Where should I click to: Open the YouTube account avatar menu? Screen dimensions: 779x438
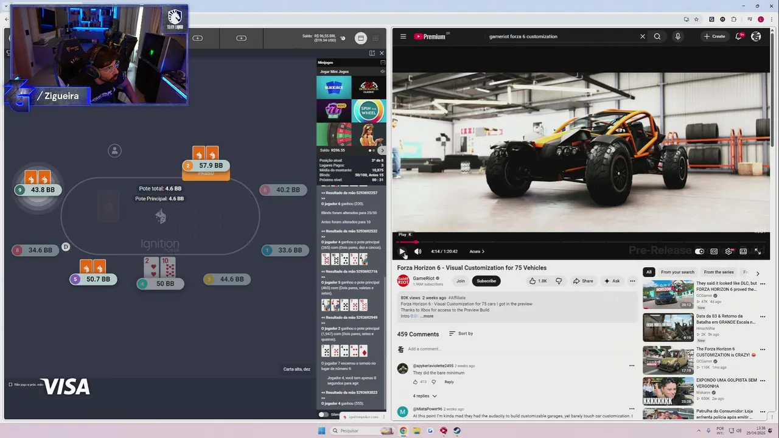(756, 36)
